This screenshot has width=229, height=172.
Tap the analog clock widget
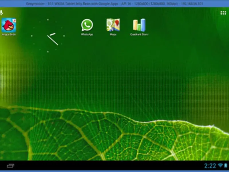48,36
